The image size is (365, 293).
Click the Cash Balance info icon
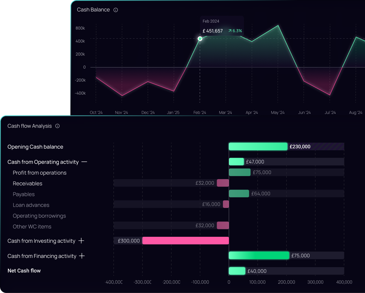click(116, 10)
